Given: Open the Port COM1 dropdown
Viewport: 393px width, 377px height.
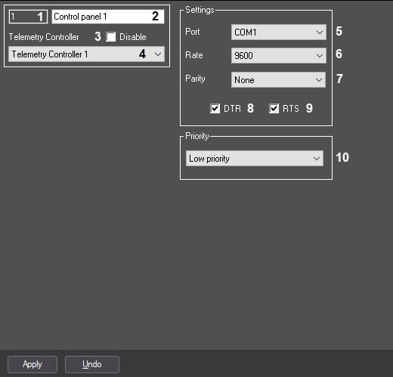Looking at the screenshot, I should click(279, 32).
